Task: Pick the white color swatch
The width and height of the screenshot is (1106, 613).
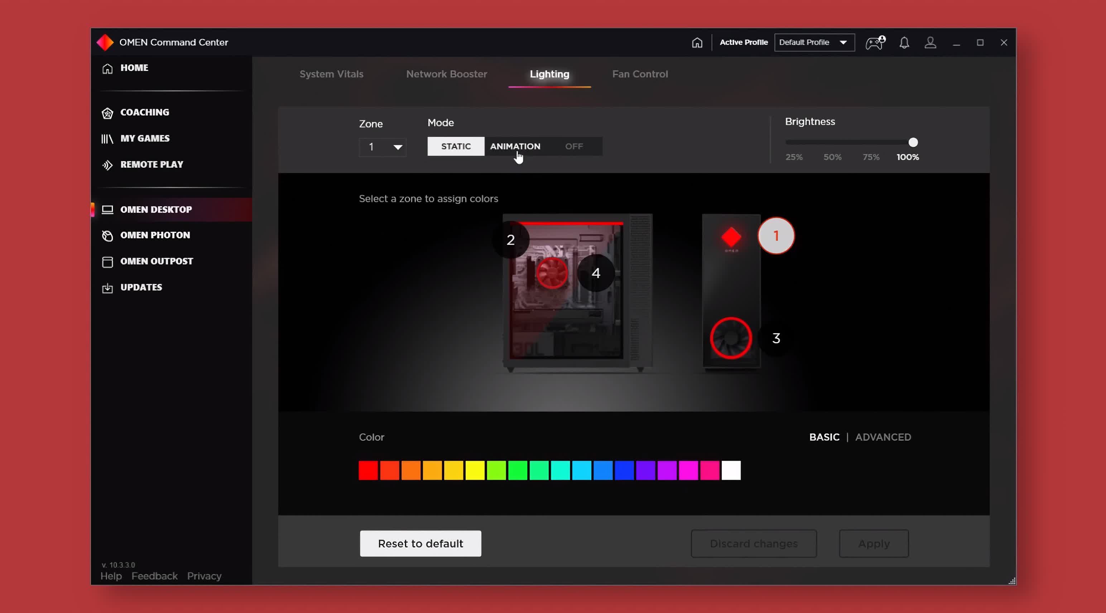Action: (731, 470)
